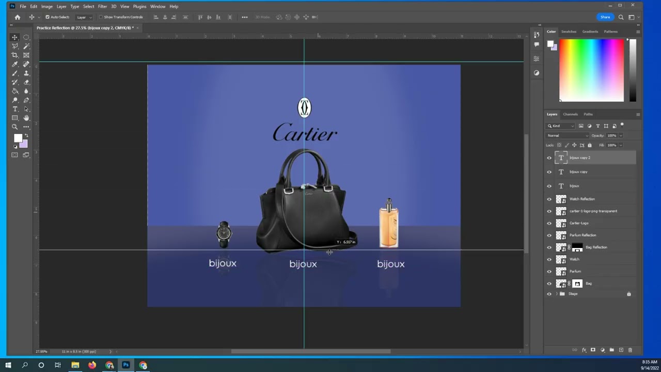Open the Select menu
The width and height of the screenshot is (661, 372).
click(89, 6)
